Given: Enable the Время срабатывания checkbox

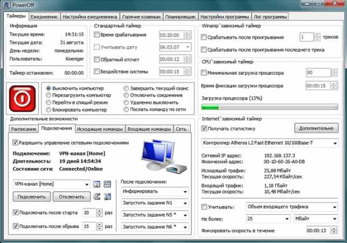Looking at the screenshot, I should coord(97,35).
